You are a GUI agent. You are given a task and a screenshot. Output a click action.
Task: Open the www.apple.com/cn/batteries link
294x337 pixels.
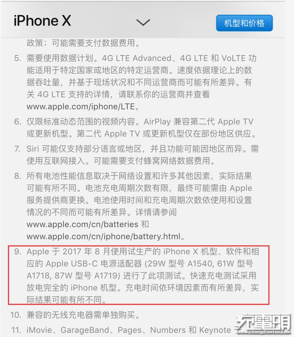82,225
